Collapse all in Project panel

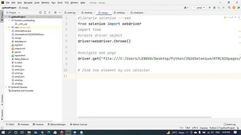click(x=49, y=12)
